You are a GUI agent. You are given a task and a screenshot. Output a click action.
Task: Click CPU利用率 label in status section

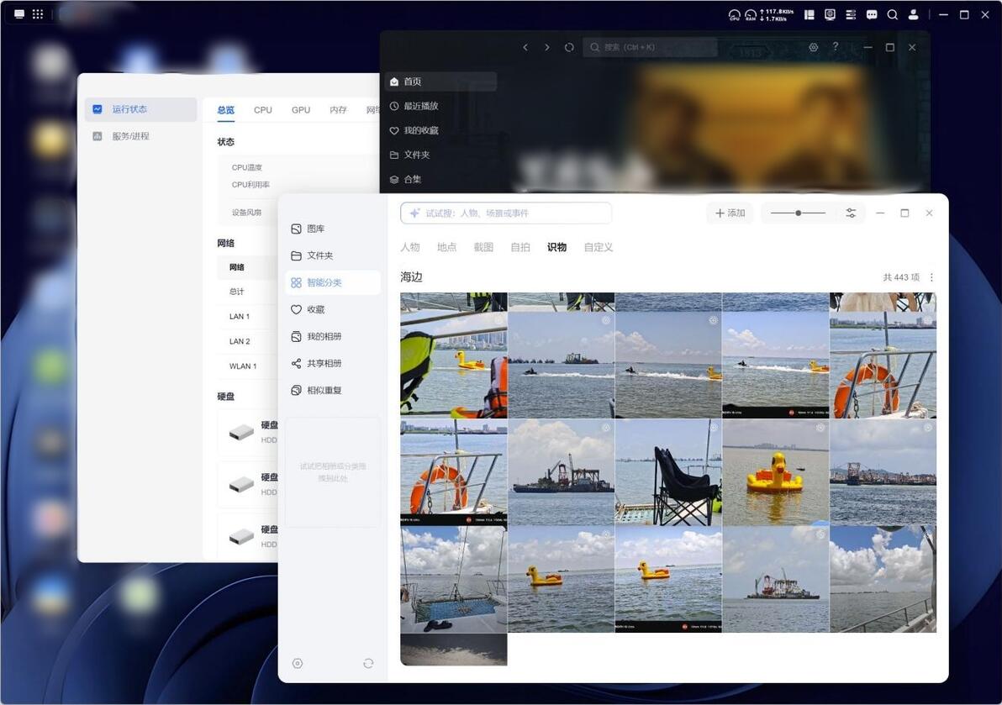point(250,185)
